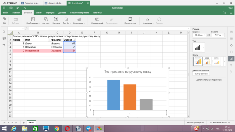Viewport: 235px width, 132px height.
Task: Open the Колонтитулы header/footer tool
Action: tap(130, 21)
